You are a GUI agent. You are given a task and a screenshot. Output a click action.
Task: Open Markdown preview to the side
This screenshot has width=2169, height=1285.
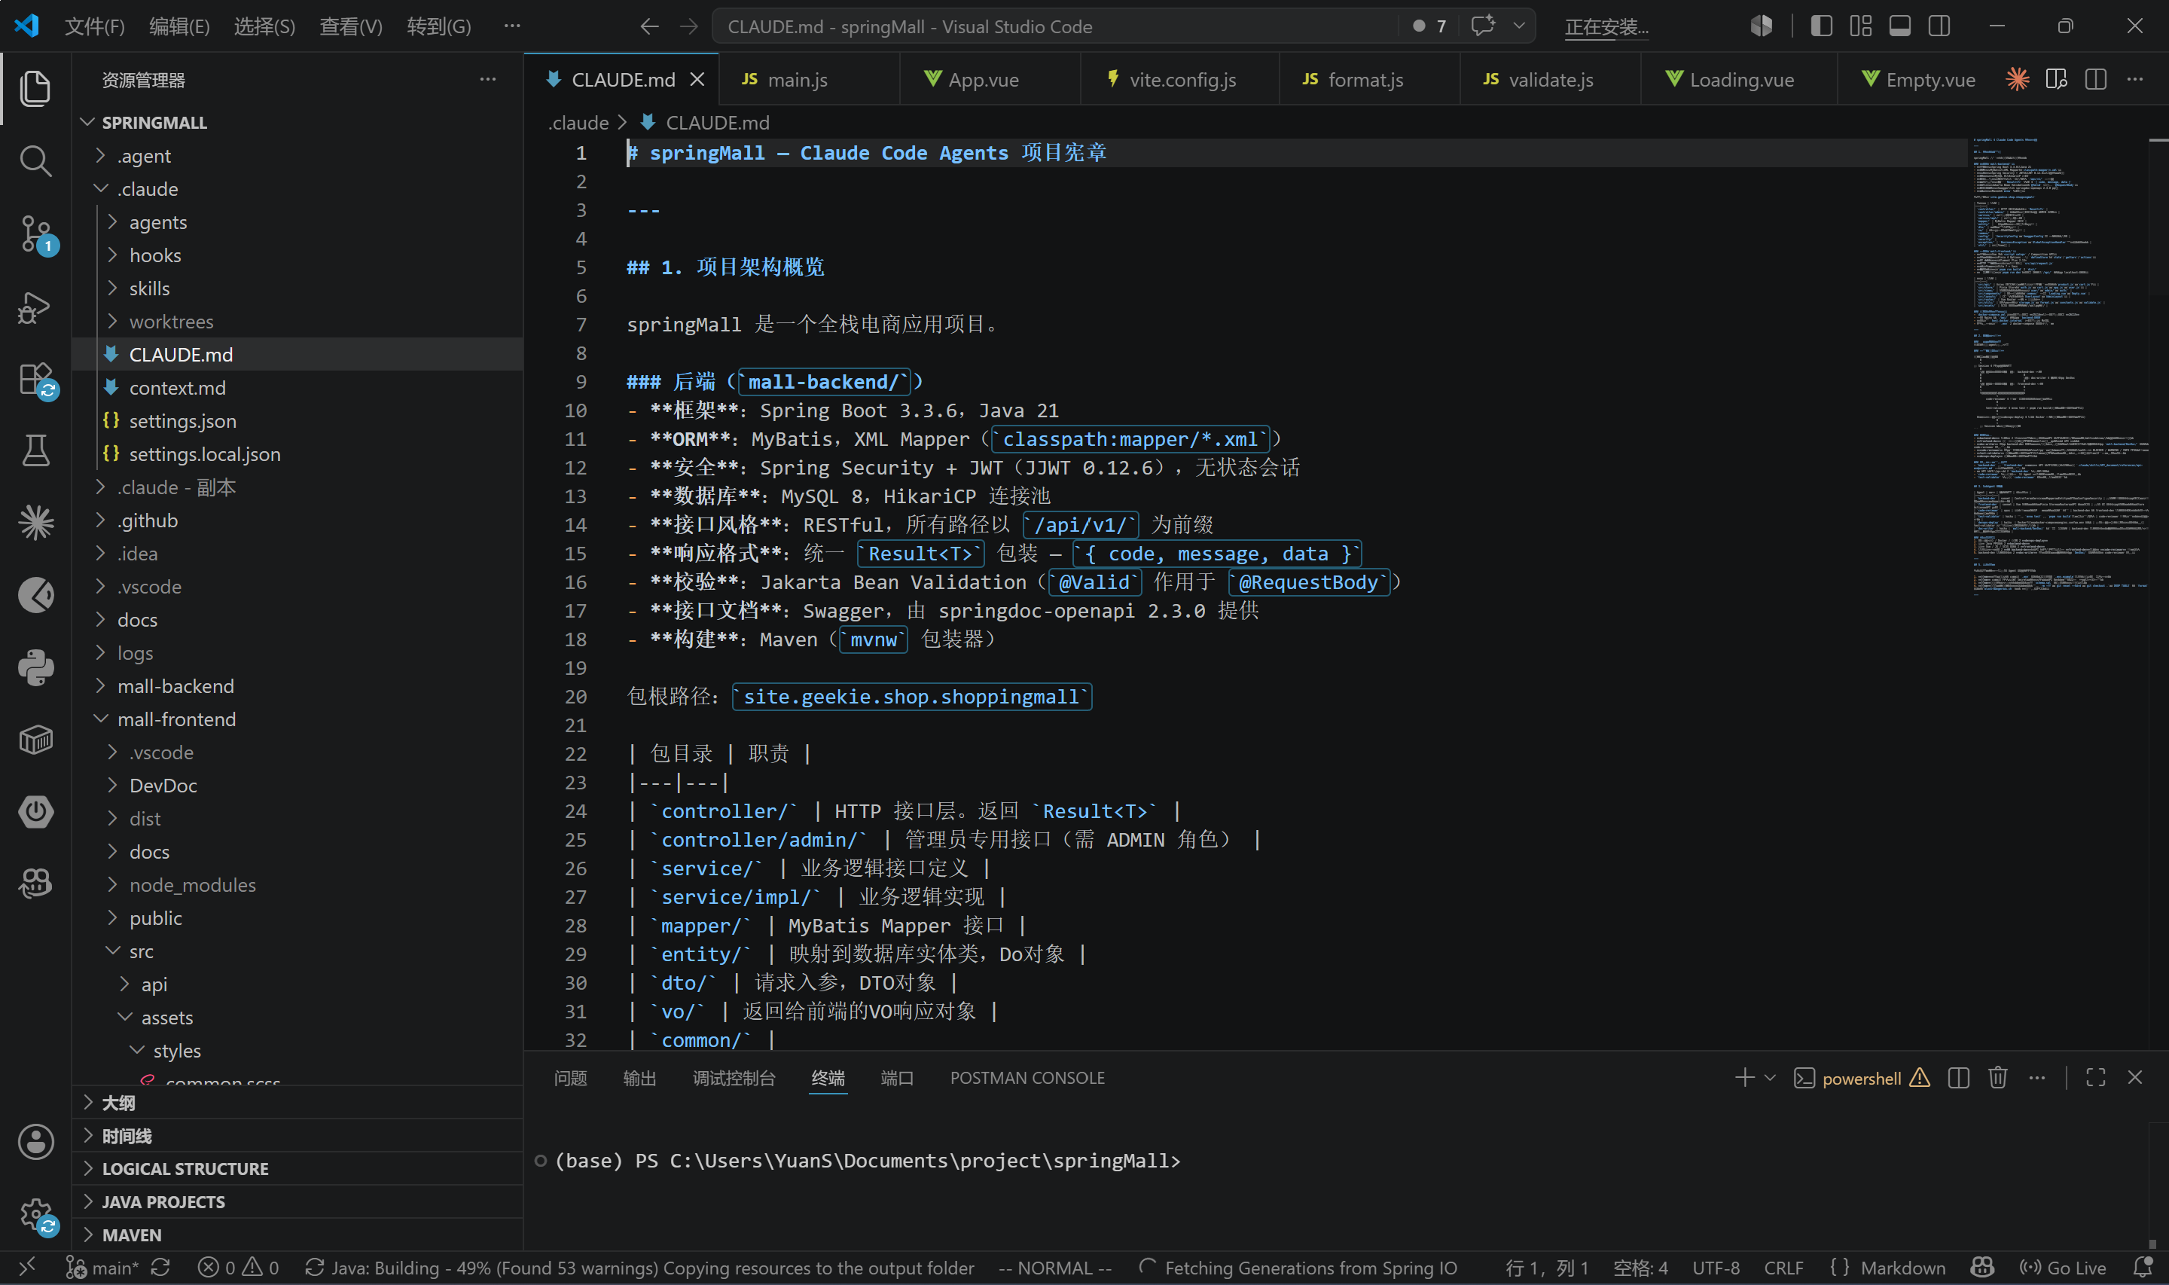2057,80
